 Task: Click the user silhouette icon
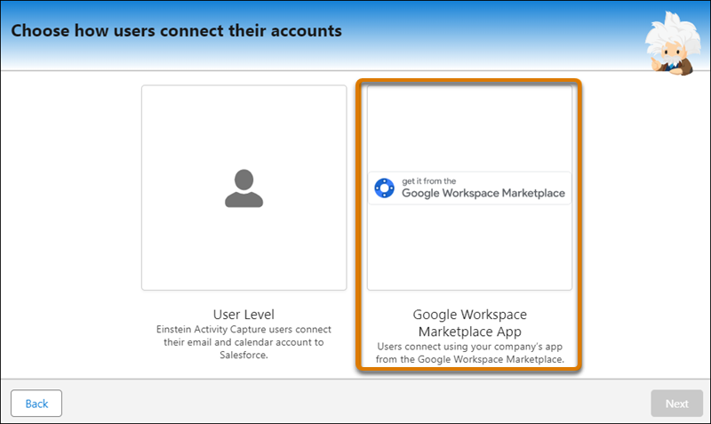[x=244, y=188]
